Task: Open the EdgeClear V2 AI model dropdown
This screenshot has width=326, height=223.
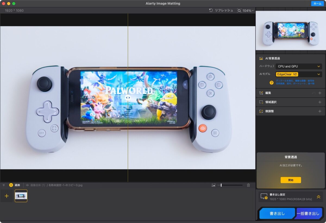Action: point(299,74)
